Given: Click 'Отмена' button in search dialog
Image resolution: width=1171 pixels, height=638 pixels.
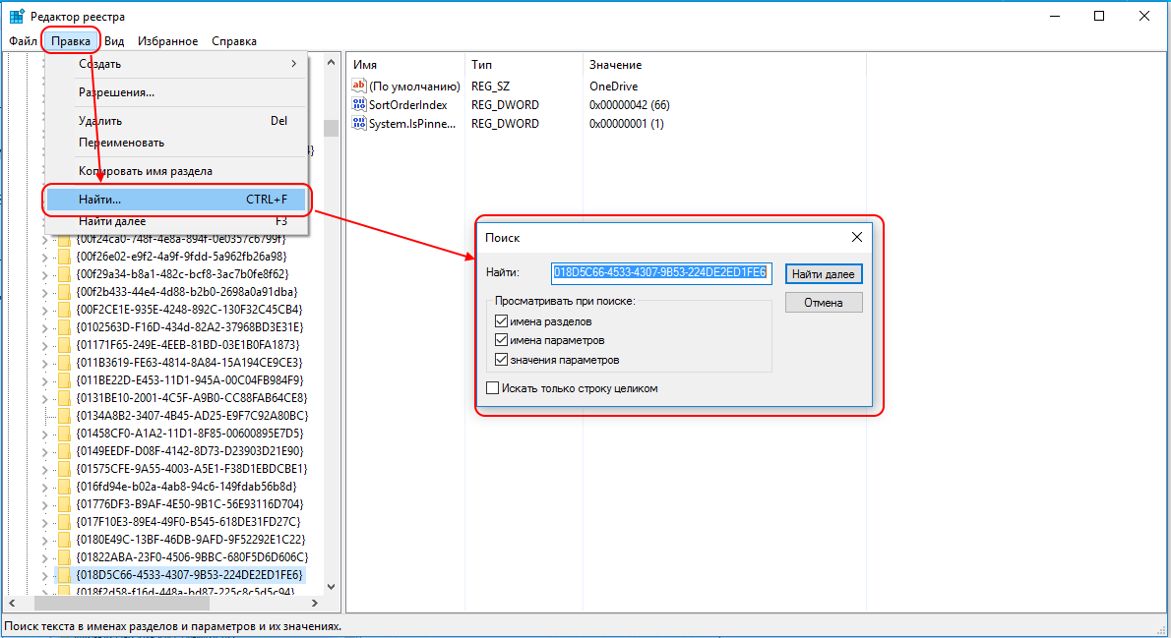Looking at the screenshot, I should (x=824, y=302).
